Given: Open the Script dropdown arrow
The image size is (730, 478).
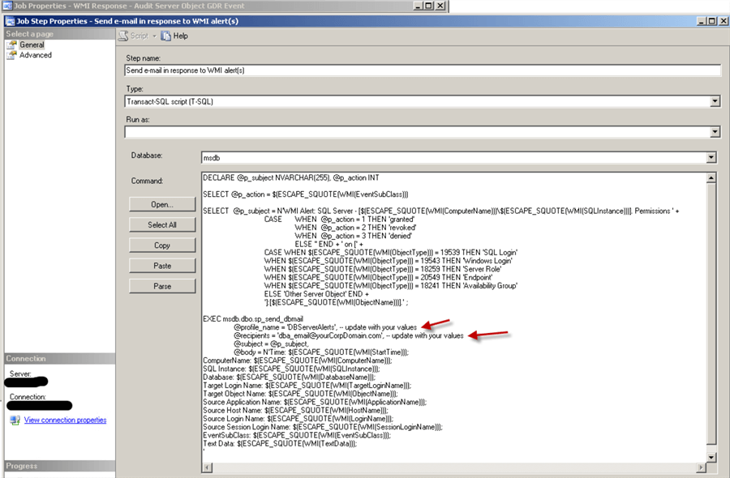Looking at the screenshot, I should (x=154, y=36).
